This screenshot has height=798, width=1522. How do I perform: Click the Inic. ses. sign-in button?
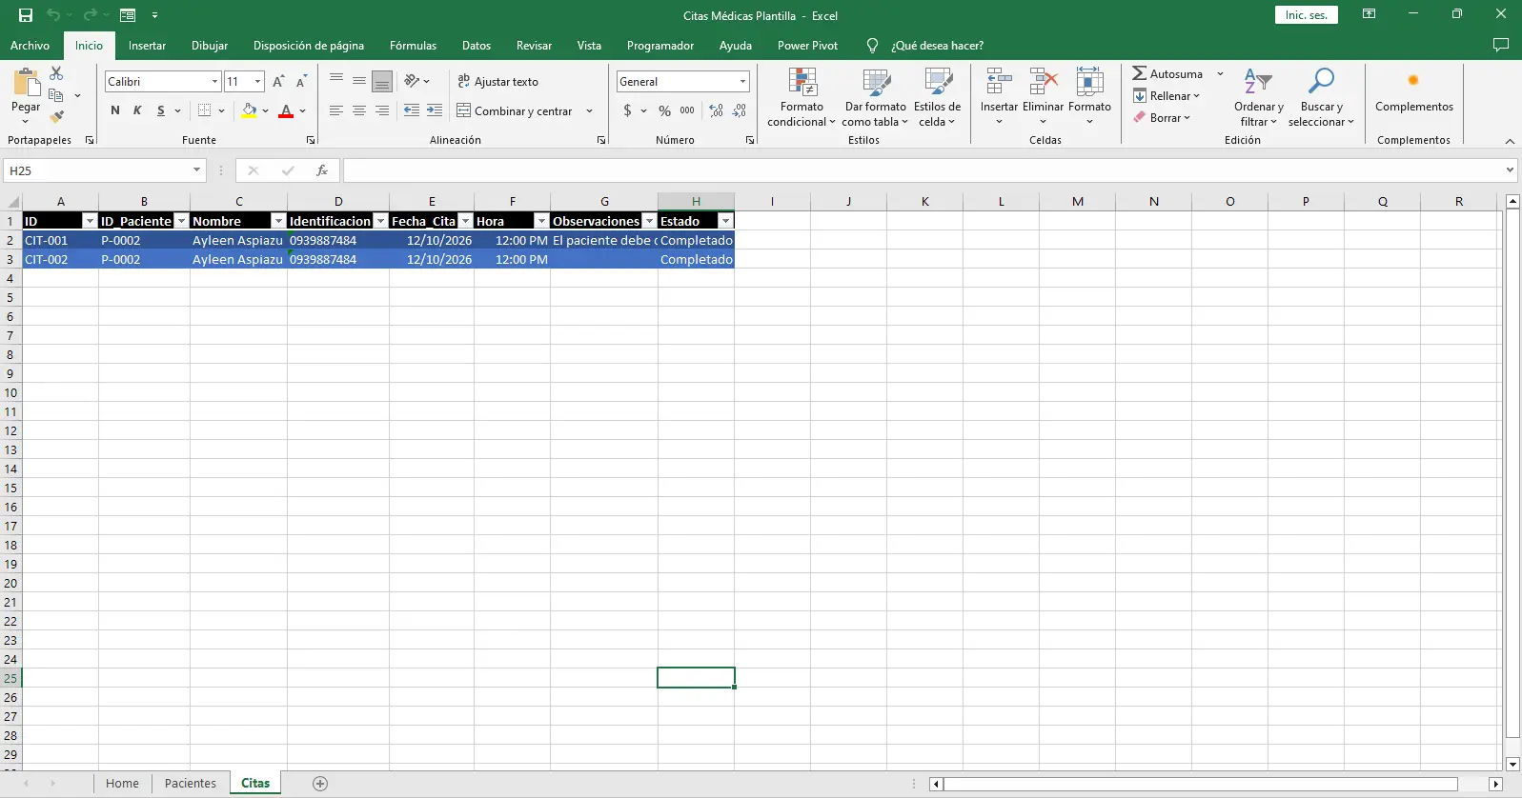(1307, 15)
